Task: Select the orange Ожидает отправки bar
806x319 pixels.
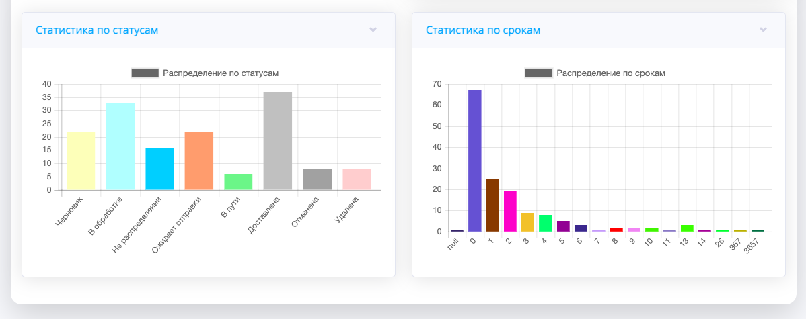Action: (199, 161)
